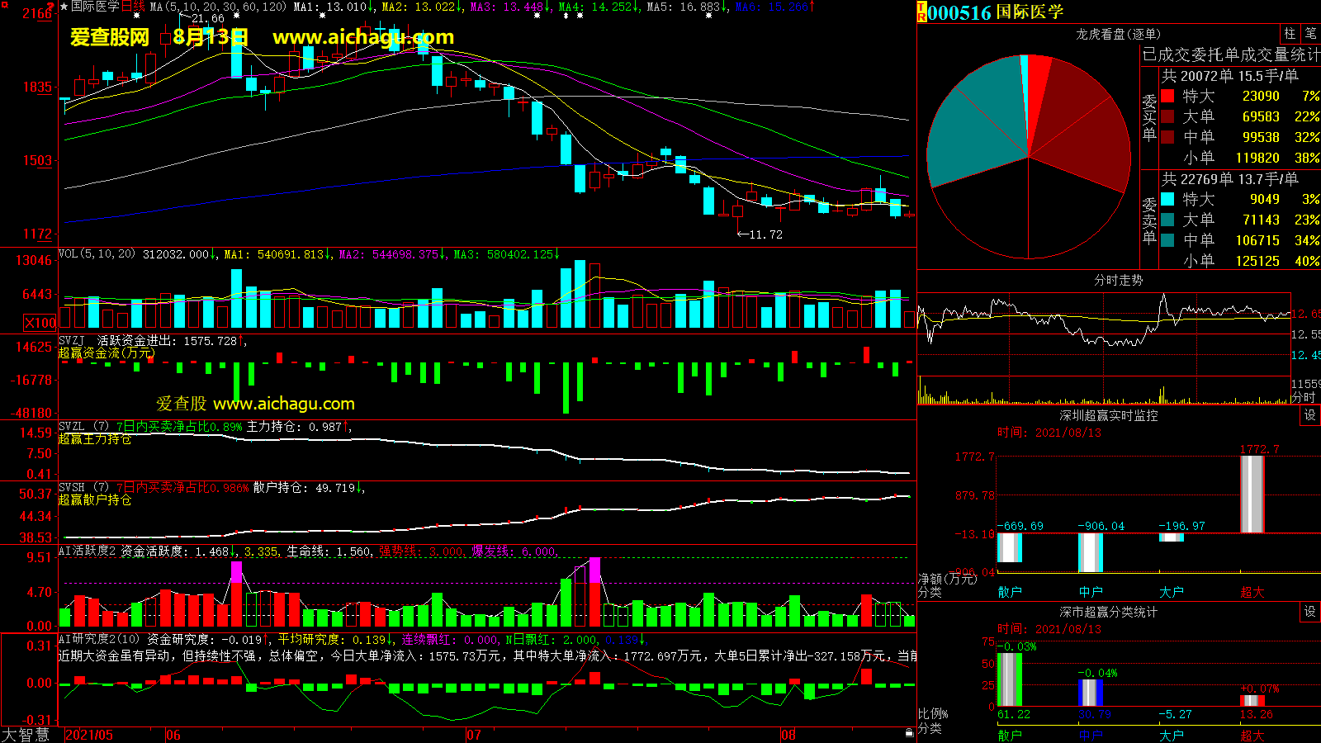This screenshot has width=1321, height=743.
Task: Select the 龙虎看盘(逐单) panel title
Action: coord(1118,34)
